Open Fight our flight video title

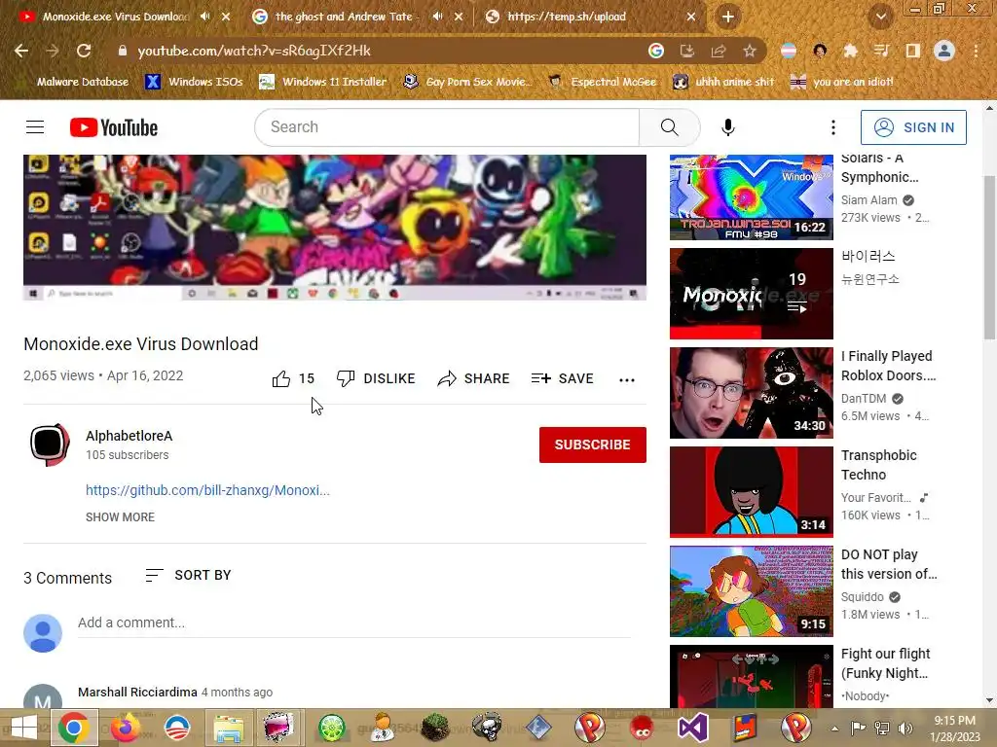click(885, 663)
